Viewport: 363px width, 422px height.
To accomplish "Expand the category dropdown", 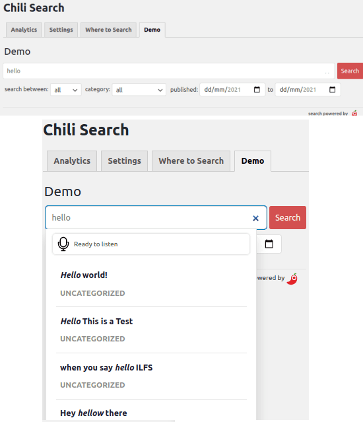I will coord(139,90).
